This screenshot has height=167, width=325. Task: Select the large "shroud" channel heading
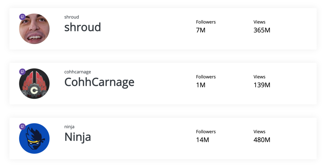click(82, 27)
